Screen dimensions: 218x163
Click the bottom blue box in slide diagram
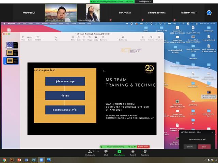pyautogui.click(x=65, y=110)
